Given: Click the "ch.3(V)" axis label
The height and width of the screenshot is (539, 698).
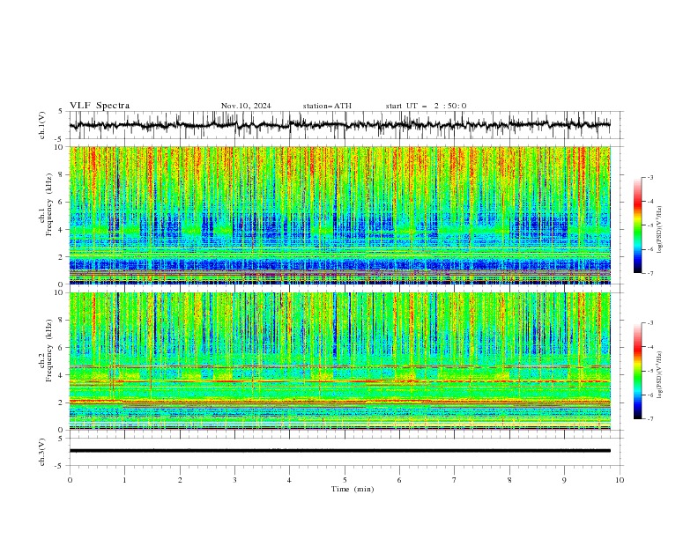Looking at the screenshot, I should pos(42,452).
